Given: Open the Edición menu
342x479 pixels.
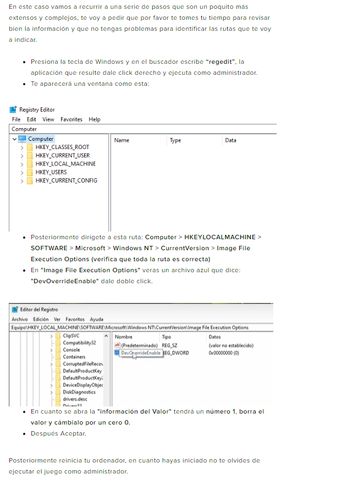Looking at the screenshot, I should click(41, 319).
